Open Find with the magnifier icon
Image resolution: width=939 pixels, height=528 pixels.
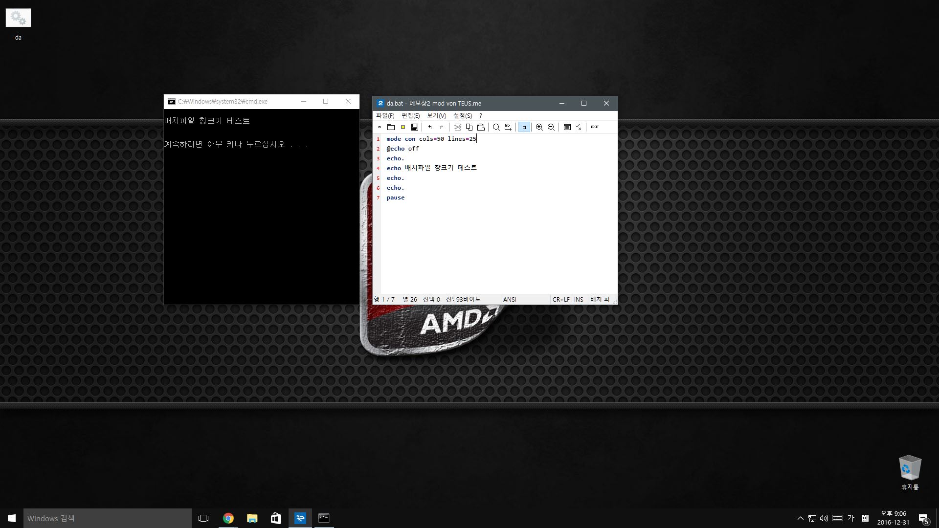coord(496,127)
